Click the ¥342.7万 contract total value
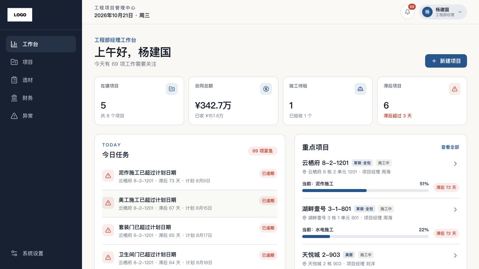Screen dimensions: 479x269 (x=213, y=105)
